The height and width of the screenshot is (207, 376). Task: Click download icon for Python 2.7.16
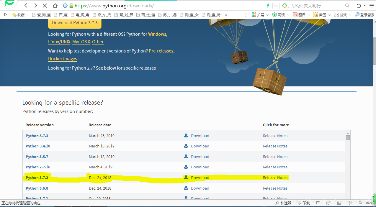pos(186,167)
